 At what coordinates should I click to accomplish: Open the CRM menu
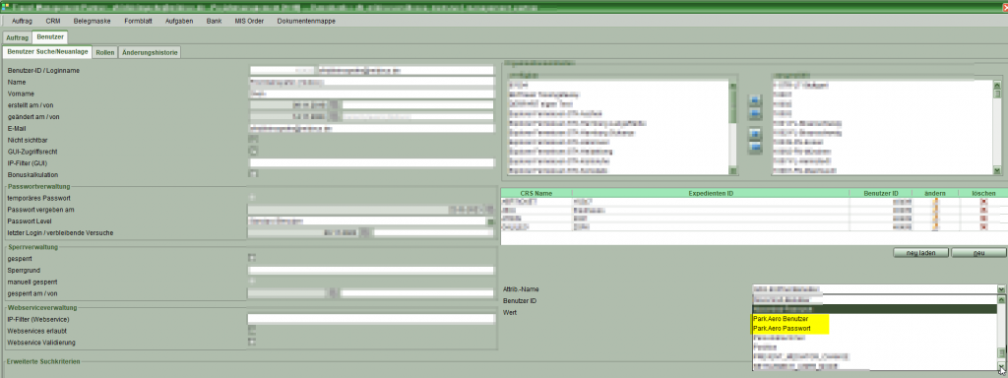[x=53, y=22]
